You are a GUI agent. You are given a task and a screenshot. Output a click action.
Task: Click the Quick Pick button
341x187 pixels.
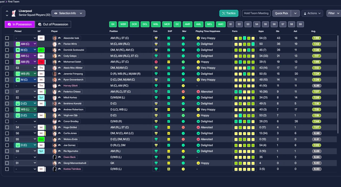282,13
